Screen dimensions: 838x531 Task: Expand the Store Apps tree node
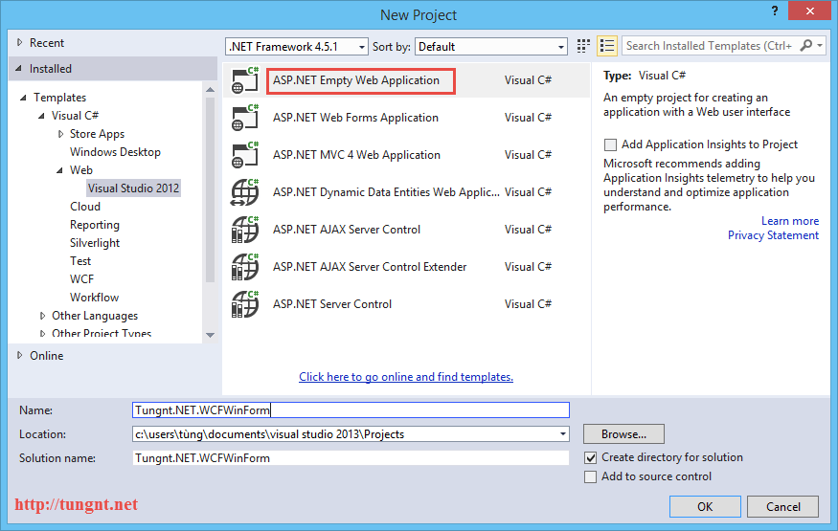pyautogui.click(x=60, y=134)
